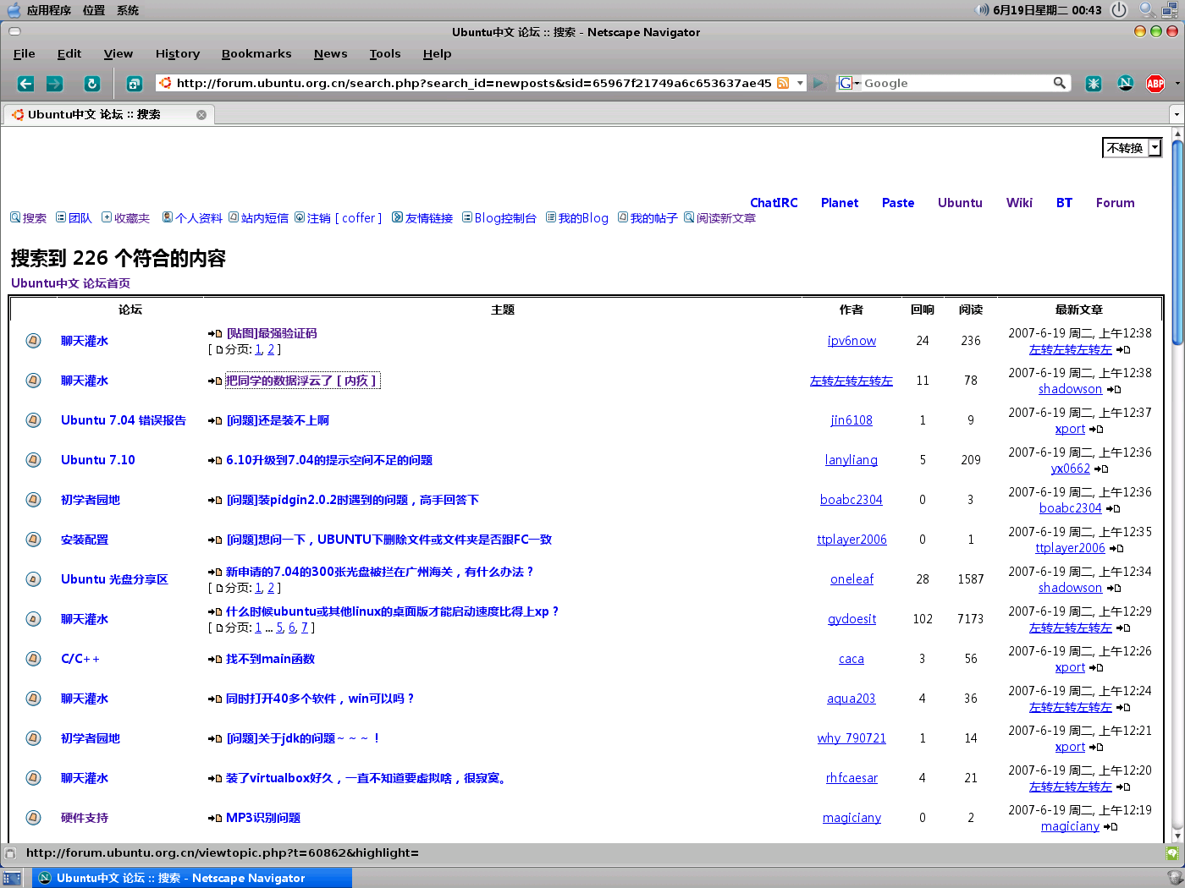
Task: Open the Planet link
Action: click(840, 203)
